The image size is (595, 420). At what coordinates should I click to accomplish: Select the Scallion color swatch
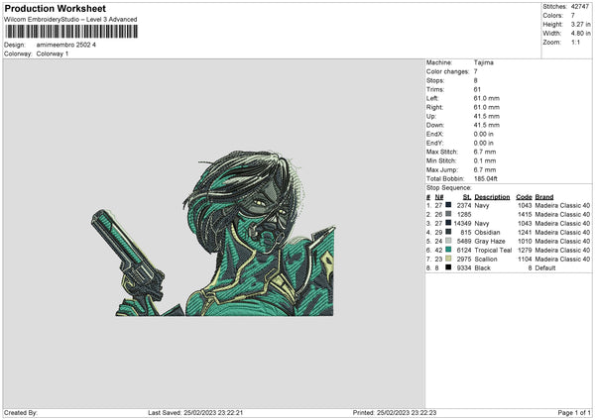(x=448, y=259)
